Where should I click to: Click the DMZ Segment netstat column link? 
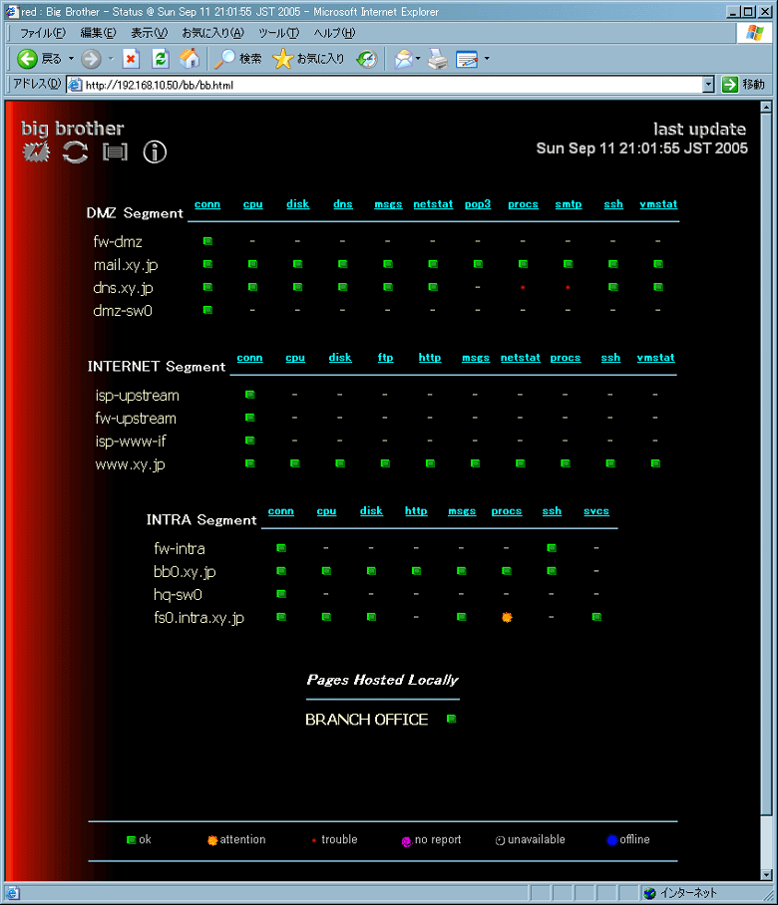tap(433, 203)
